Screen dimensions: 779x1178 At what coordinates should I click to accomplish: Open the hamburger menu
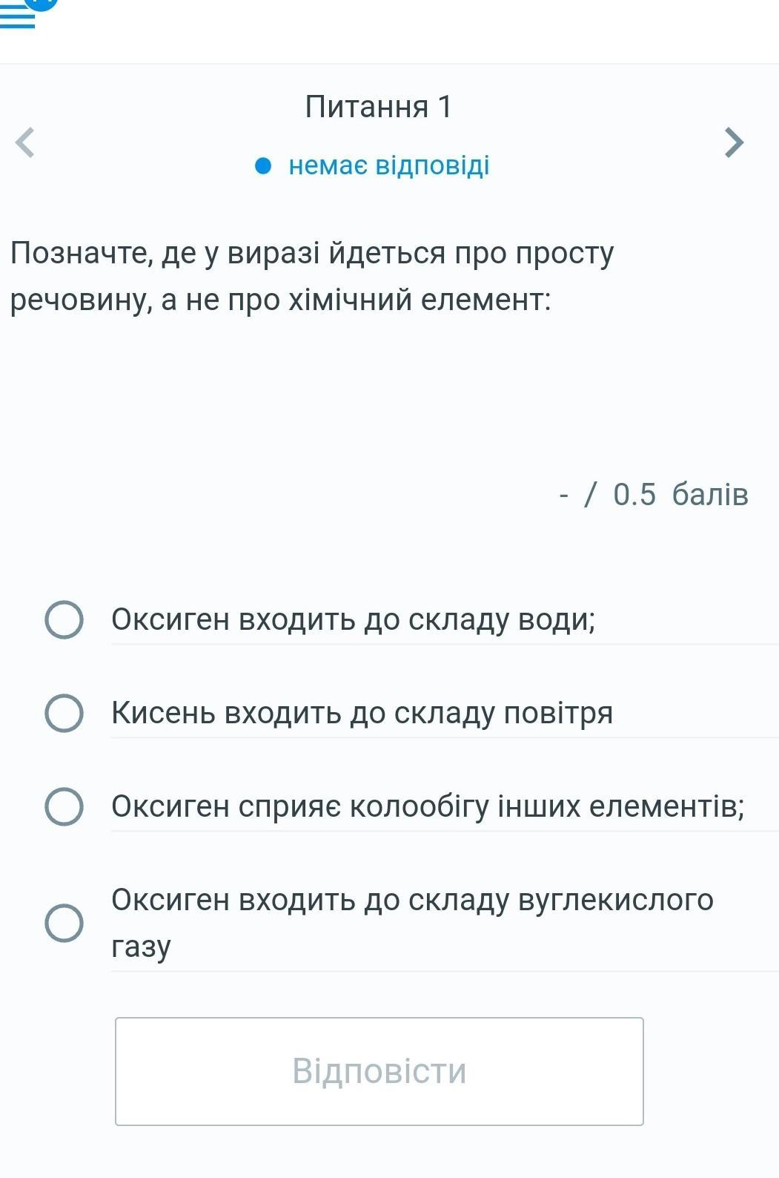coord(17,18)
